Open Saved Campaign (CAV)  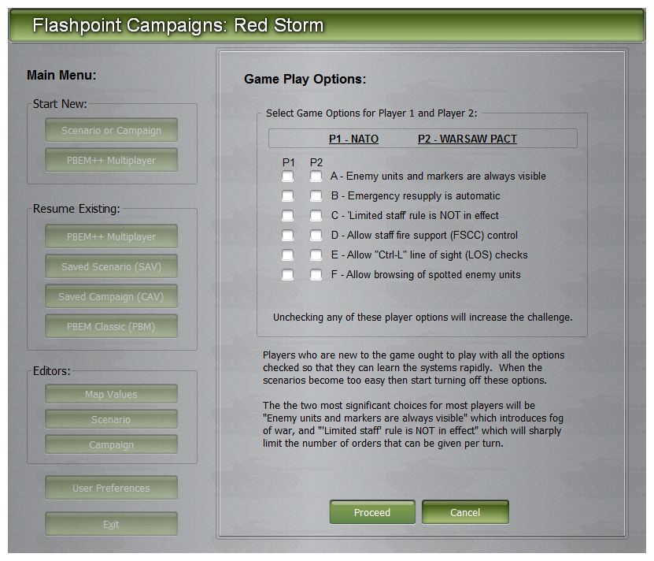pyautogui.click(x=111, y=296)
